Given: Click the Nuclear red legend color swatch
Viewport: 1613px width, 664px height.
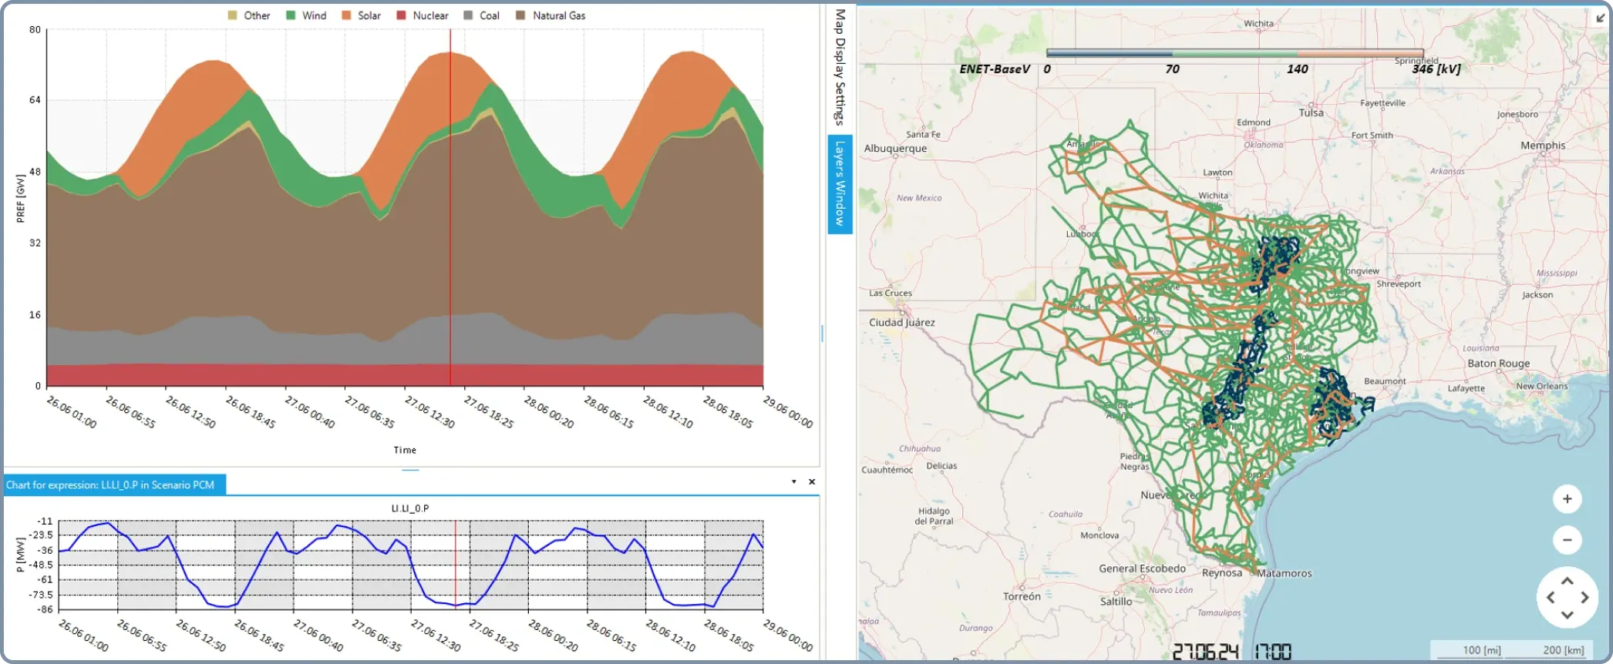Looking at the screenshot, I should click(x=401, y=15).
